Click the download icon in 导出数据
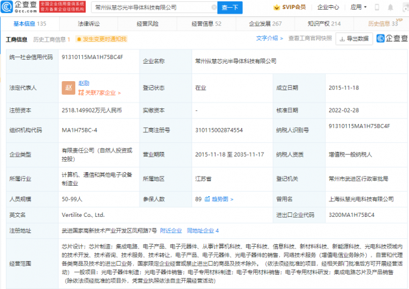409x289 pixels. click(342, 39)
